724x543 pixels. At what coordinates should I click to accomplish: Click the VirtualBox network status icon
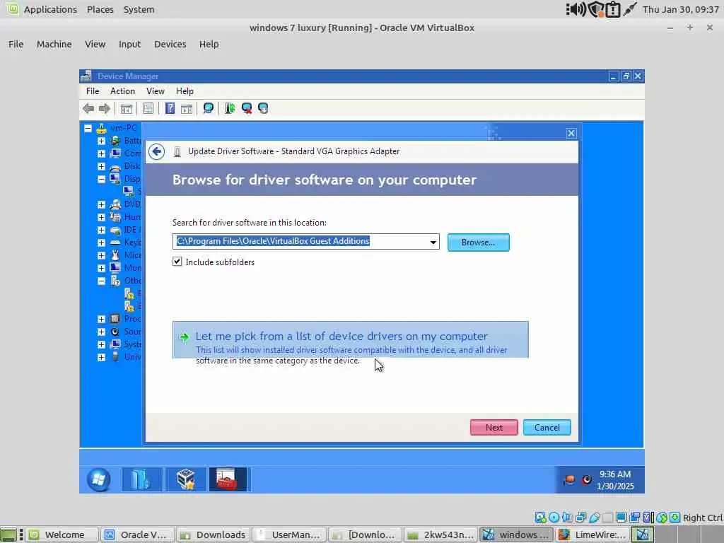pos(581,518)
